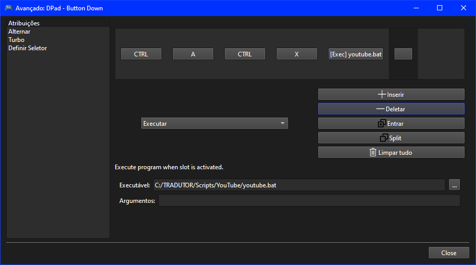Click the Executável path input field
Image resolution: width=476 pixels, height=265 pixels.
click(x=298, y=185)
